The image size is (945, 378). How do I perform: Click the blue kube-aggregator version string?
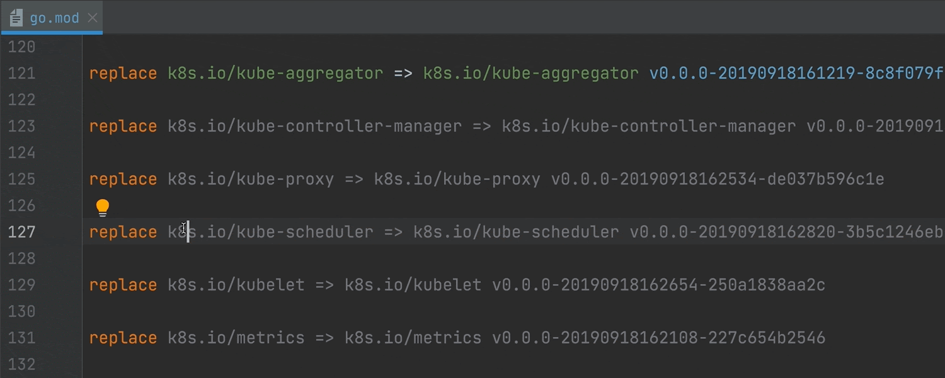tap(796, 73)
